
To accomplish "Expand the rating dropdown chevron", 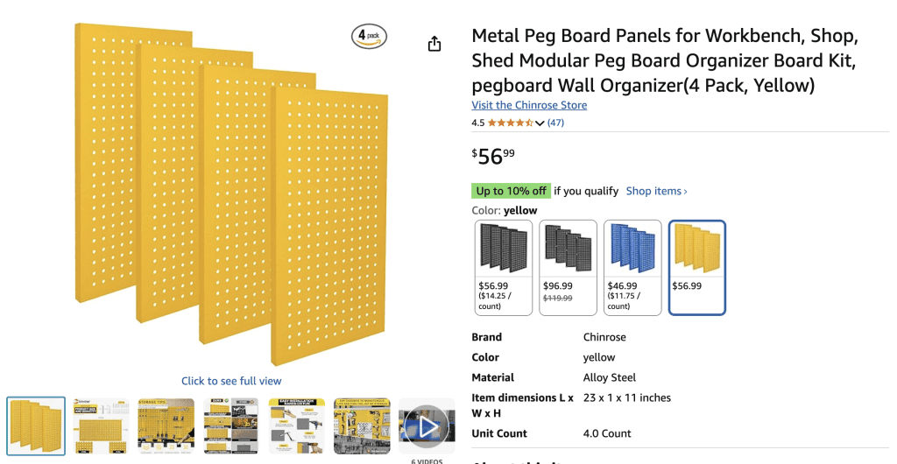I will (x=540, y=123).
